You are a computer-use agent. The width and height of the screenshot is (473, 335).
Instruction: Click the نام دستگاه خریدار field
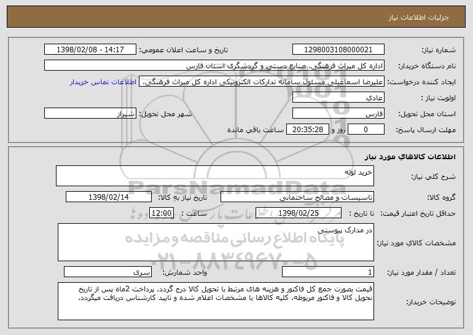(214, 65)
